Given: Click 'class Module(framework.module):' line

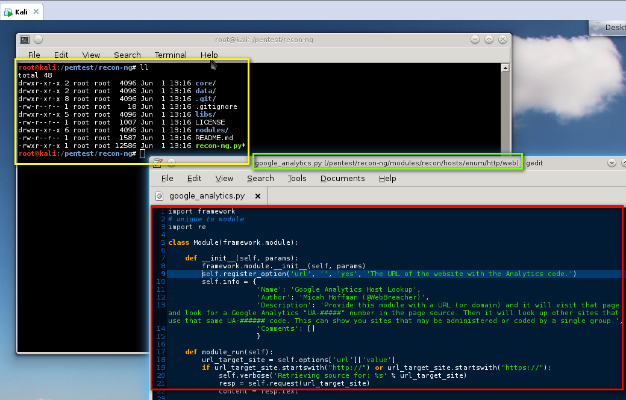Looking at the screenshot, I should (233, 242).
